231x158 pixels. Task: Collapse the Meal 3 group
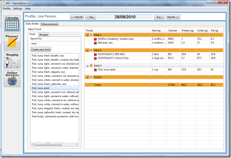88,66
